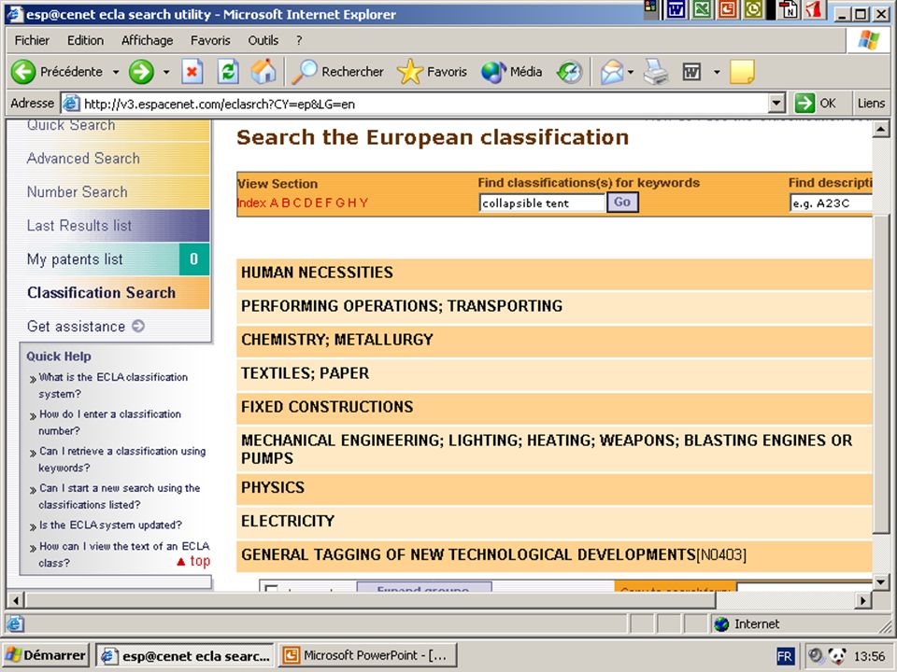Open the Mail button dropdown arrow
897x672 pixels.
click(x=631, y=72)
